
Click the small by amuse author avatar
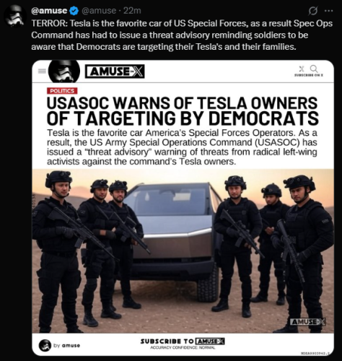pos(45,345)
